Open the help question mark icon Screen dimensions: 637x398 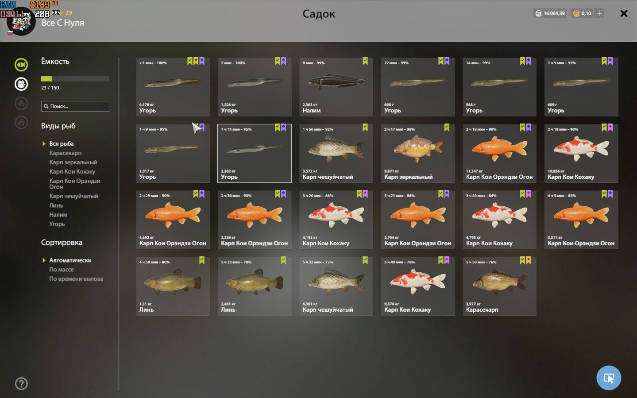tap(21, 383)
